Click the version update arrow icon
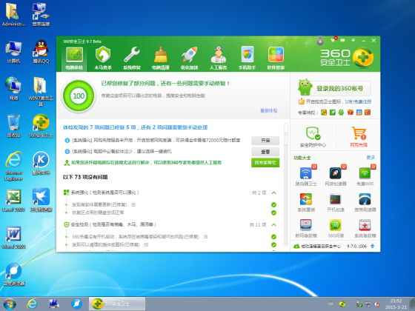 (372, 246)
